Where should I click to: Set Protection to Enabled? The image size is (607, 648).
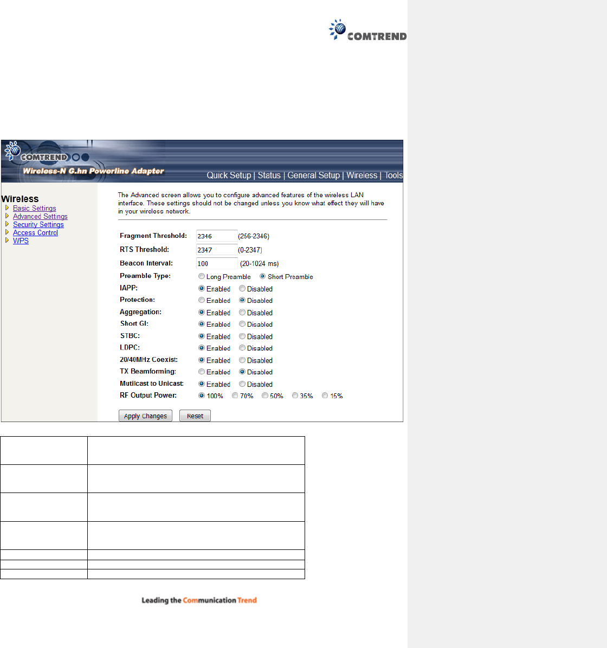[x=202, y=300]
